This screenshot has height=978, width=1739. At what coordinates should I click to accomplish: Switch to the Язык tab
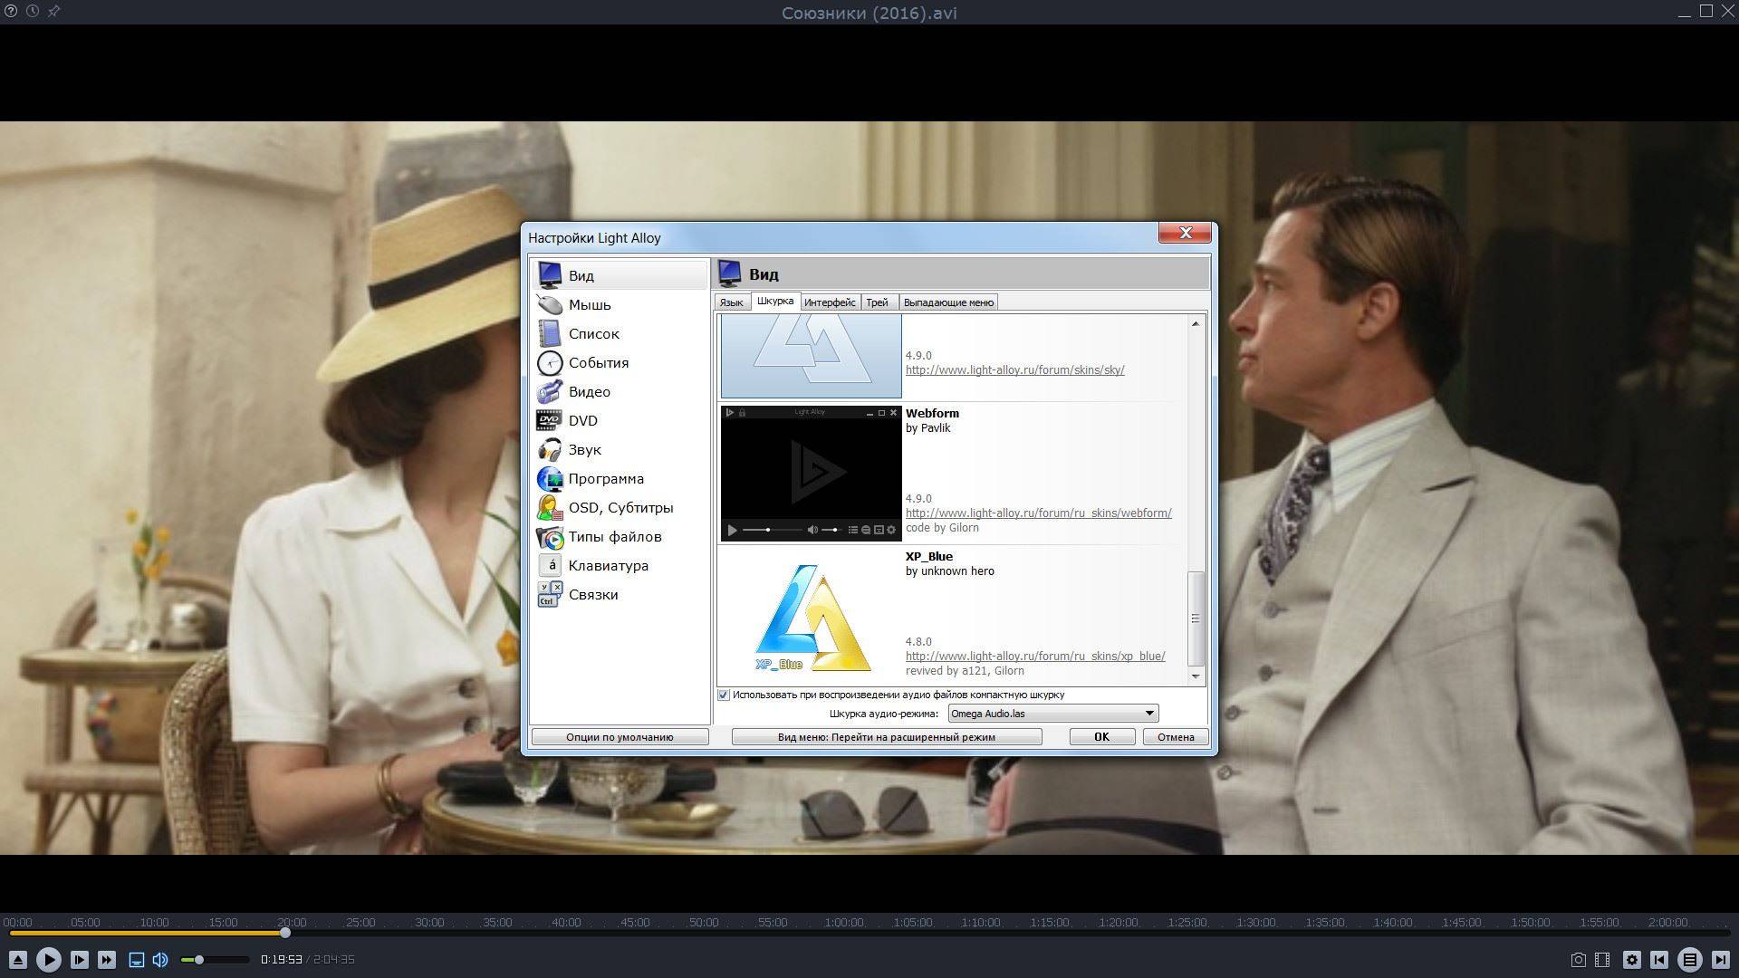[732, 302]
